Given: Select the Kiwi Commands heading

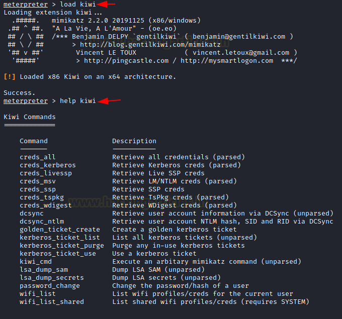Looking at the screenshot, I should coord(30,117).
